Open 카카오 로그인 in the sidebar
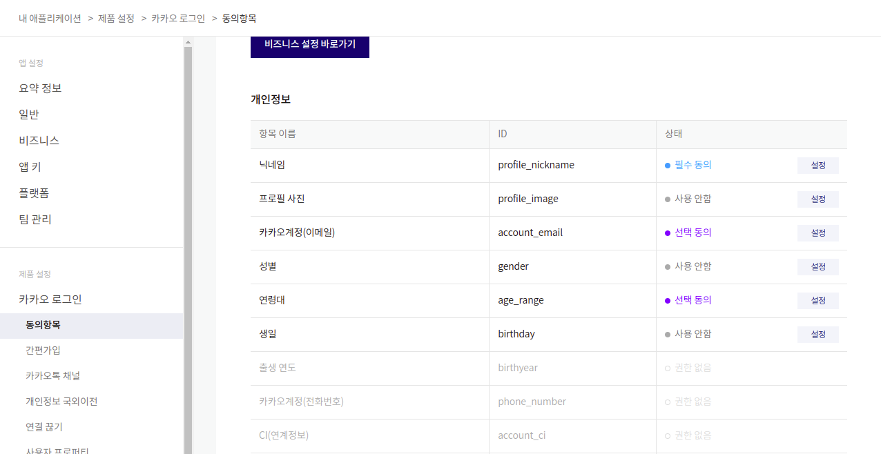881x454 pixels. [50, 299]
